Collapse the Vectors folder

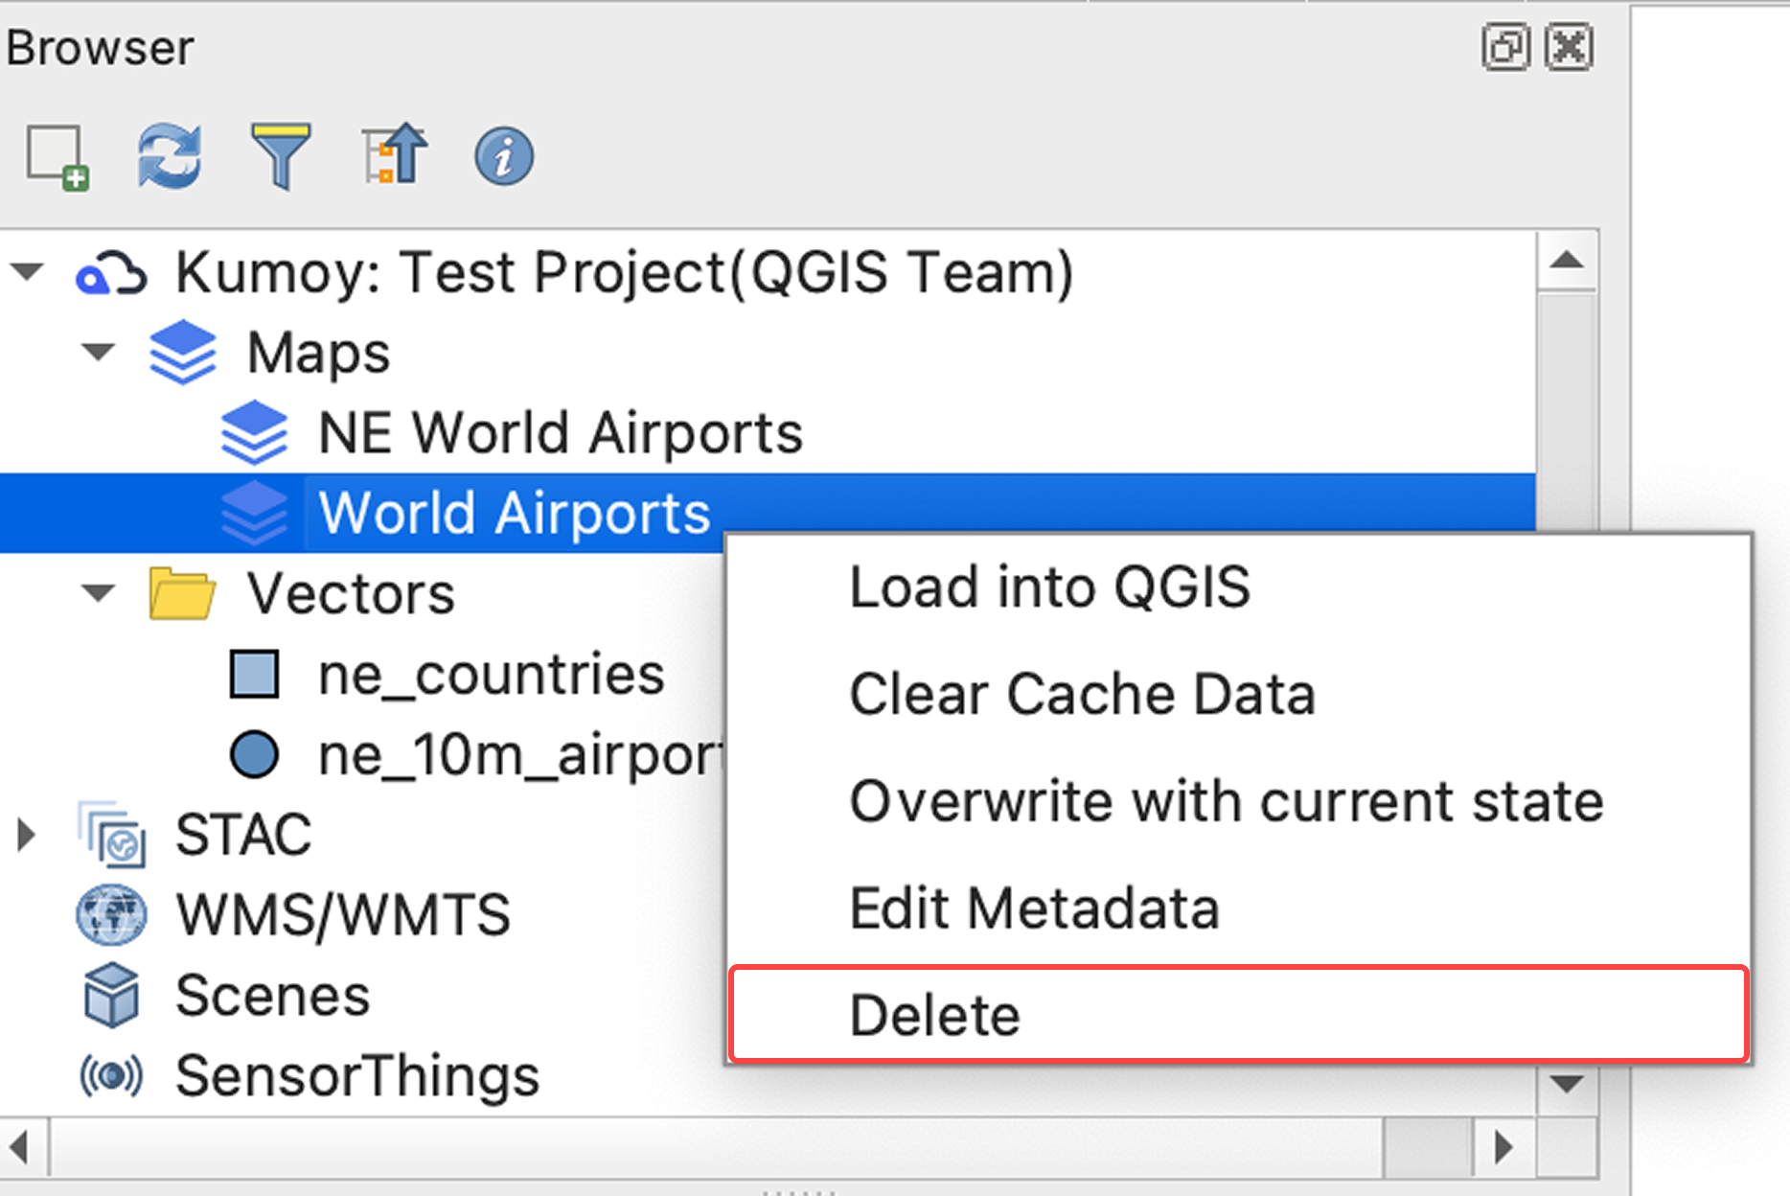(98, 593)
